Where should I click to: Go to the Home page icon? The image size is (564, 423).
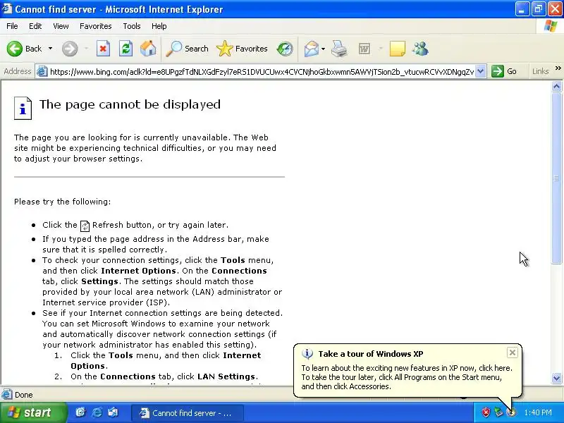pyautogui.click(x=148, y=49)
